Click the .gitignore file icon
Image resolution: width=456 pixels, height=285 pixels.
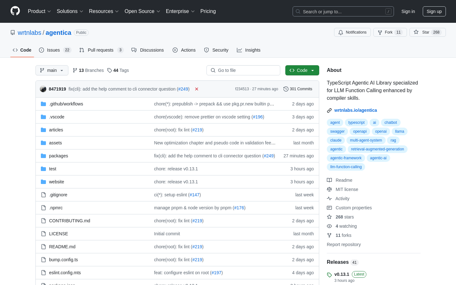tap(43, 195)
